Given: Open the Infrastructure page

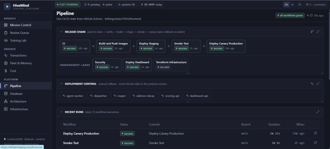Looking at the screenshot, I should 26,109.
